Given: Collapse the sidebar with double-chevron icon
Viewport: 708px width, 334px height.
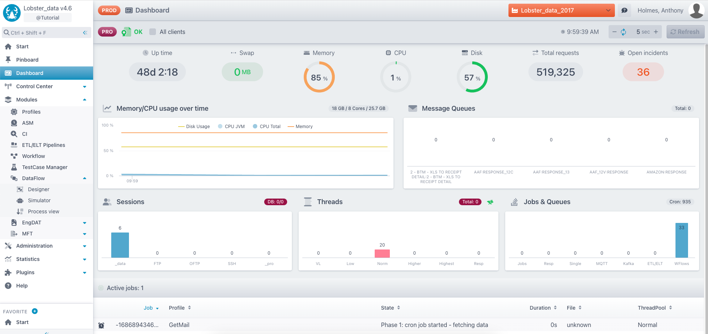Looking at the screenshot, I should tap(85, 33).
